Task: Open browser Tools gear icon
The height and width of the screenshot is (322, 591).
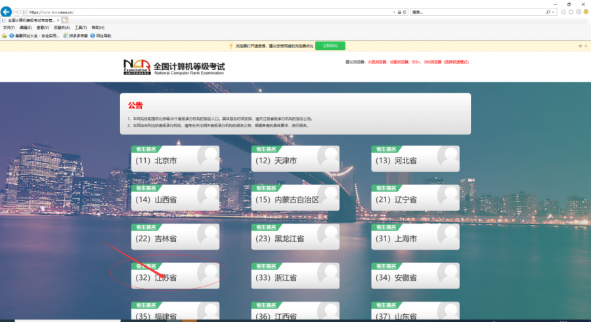Action: click(x=578, y=12)
